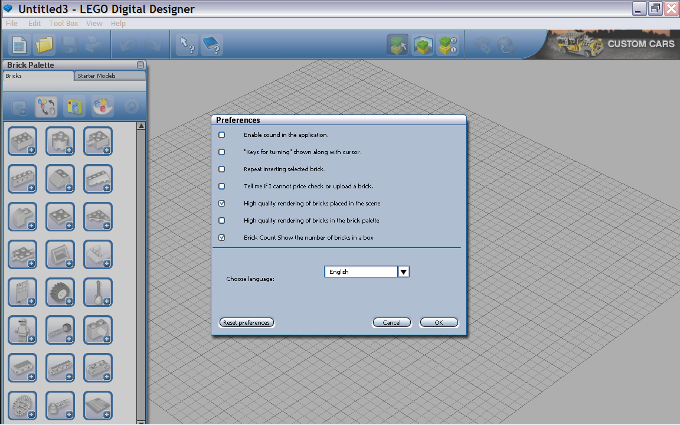Click the color filter bricks icon in palette
The image size is (680, 425).
point(103,106)
